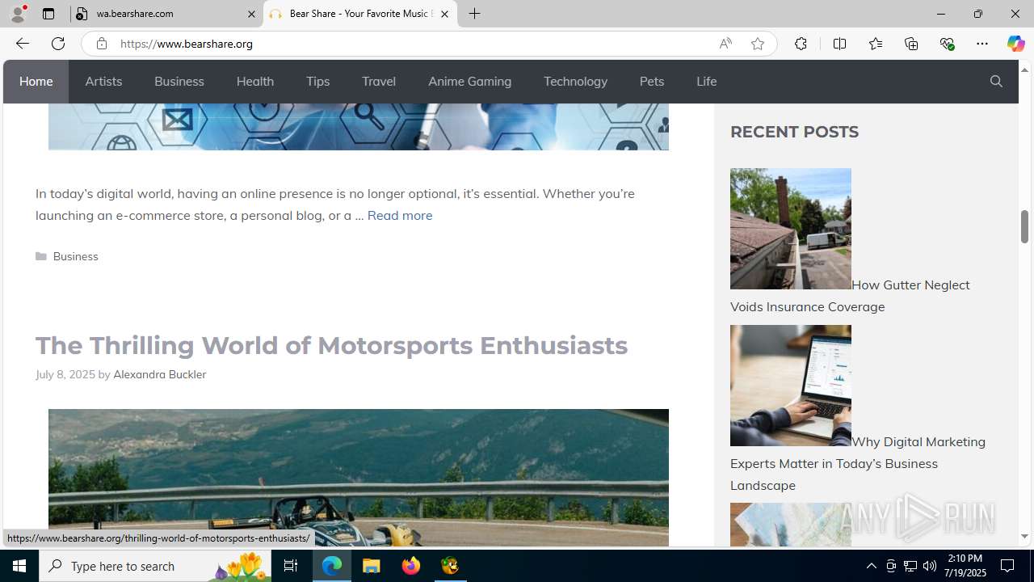Add this page to favorites star

click(757, 44)
